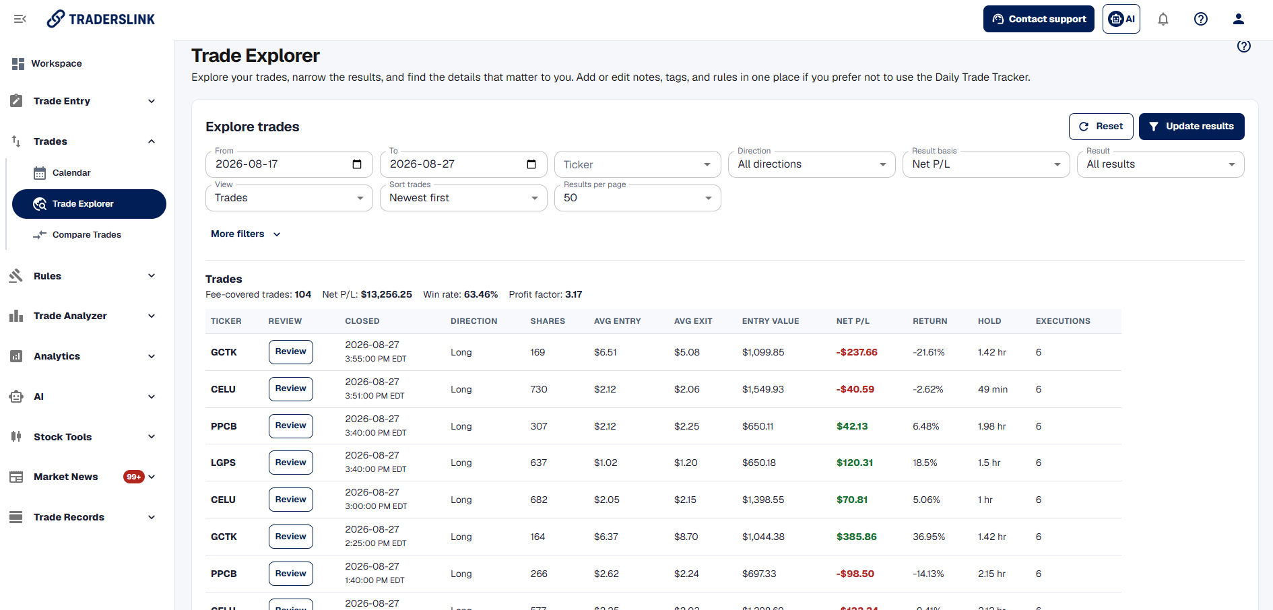
Task: Click the Trades arrows icon in sidebar
Action: coord(17,141)
